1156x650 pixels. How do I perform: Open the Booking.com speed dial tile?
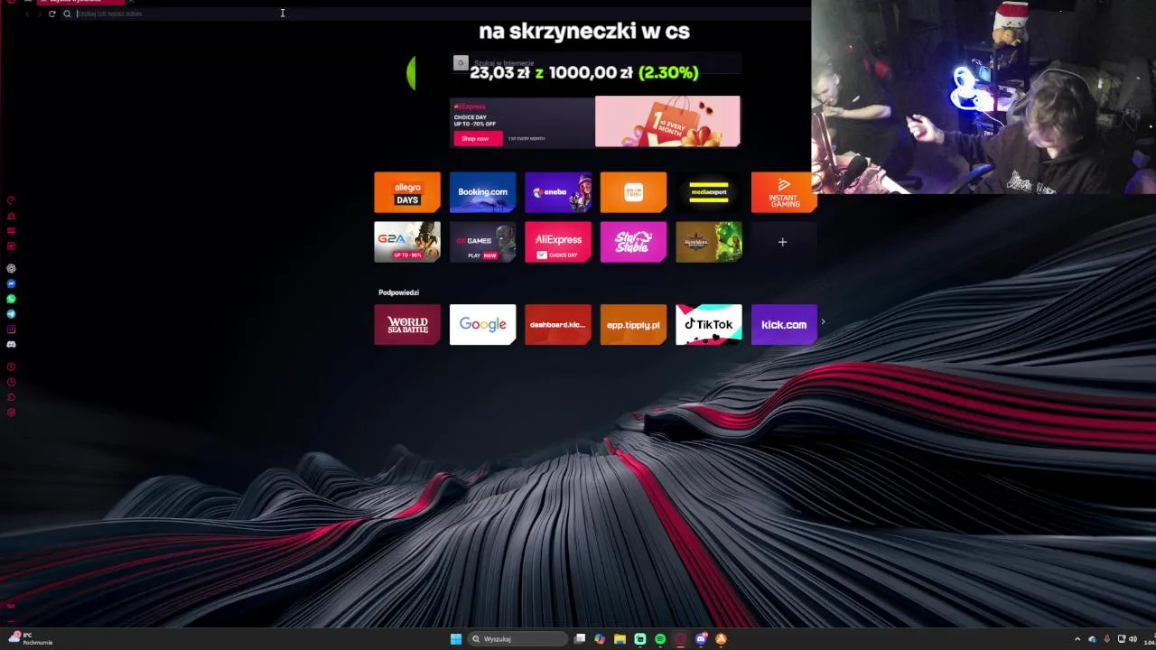click(482, 192)
